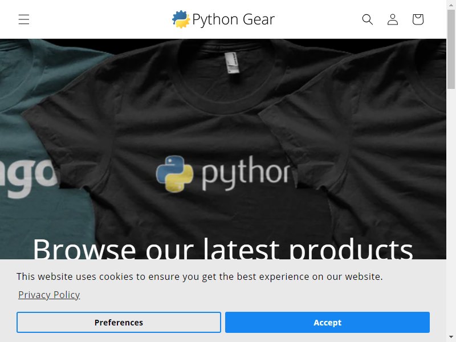Image resolution: width=456 pixels, height=342 pixels.
Task: Open cookie Preferences
Action: click(119, 322)
